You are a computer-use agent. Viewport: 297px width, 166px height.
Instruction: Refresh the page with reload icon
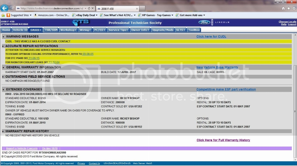(x=89, y=8)
